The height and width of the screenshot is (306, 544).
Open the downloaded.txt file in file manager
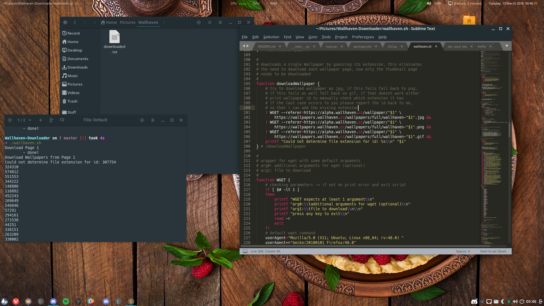[x=115, y=42]
